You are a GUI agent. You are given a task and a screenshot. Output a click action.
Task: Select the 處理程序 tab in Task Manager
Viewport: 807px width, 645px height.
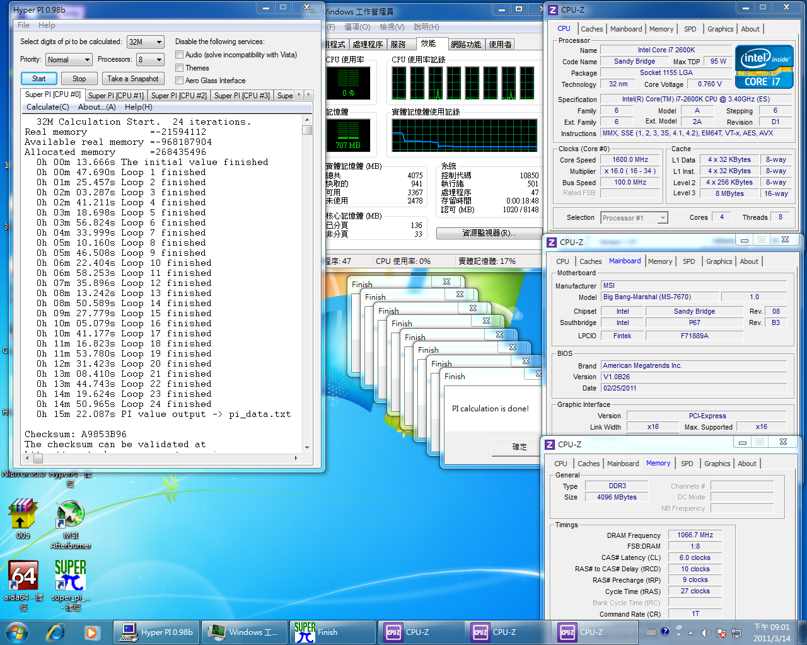(x=368, y=44)
